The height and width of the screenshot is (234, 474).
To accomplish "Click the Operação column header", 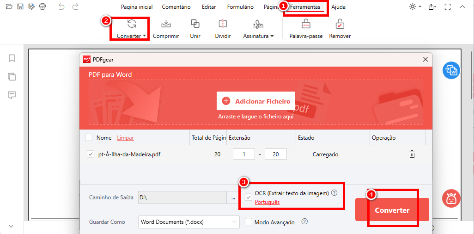I will point(383,138).
